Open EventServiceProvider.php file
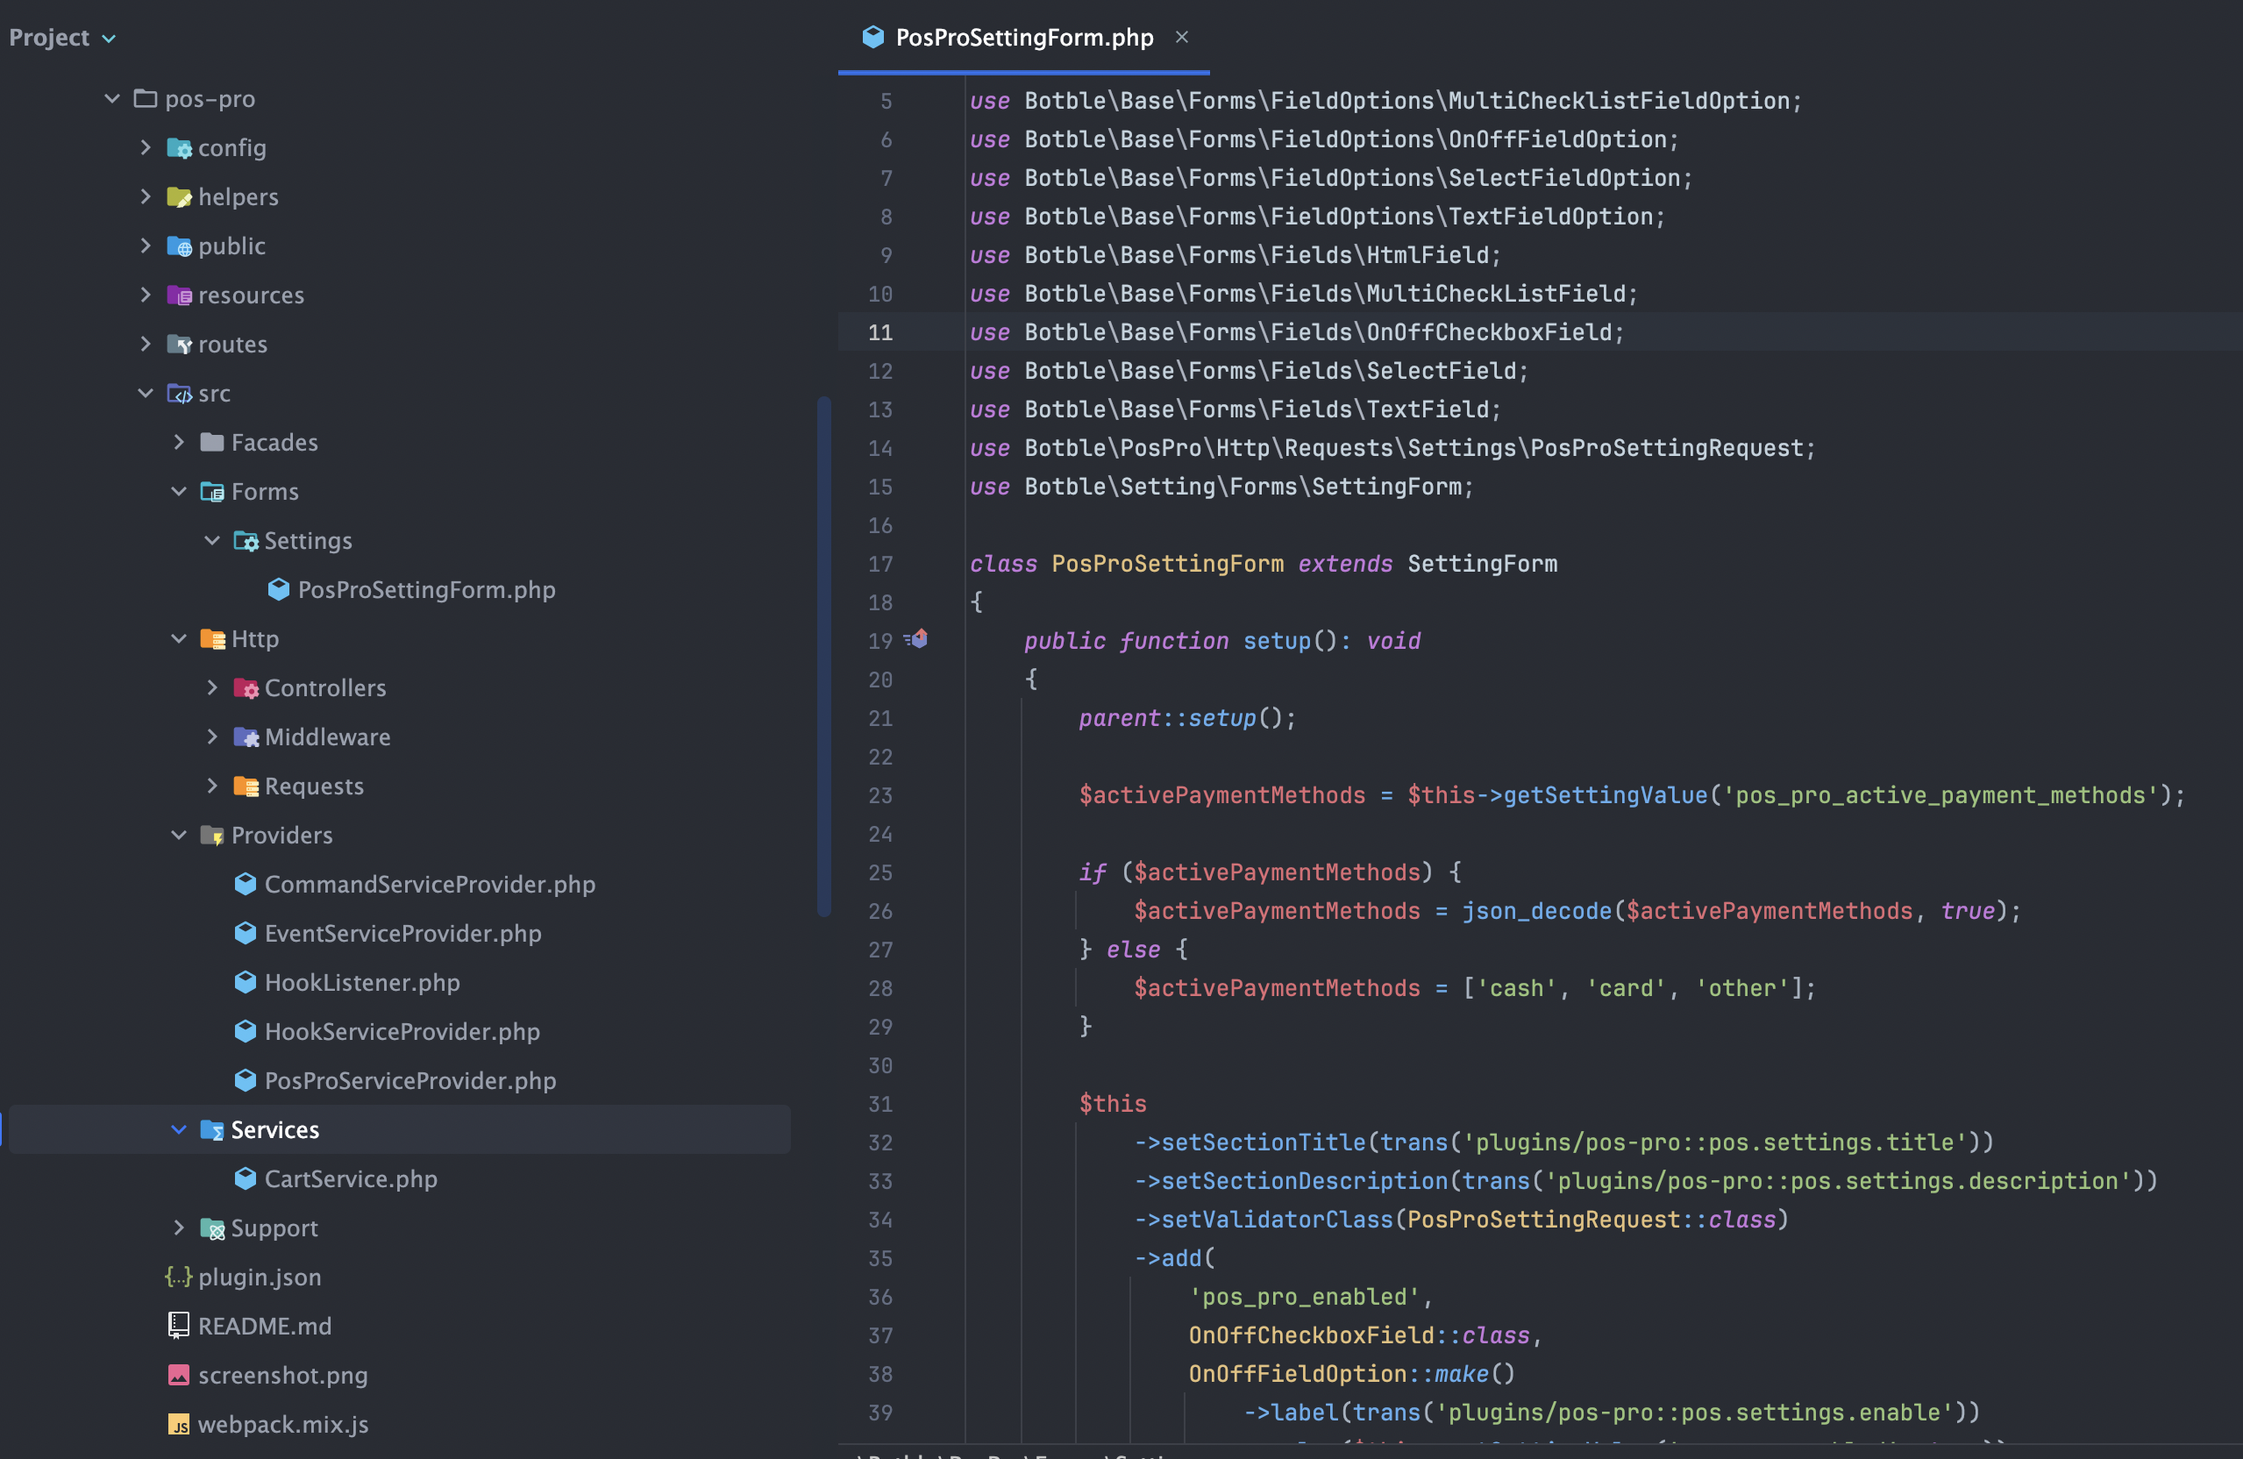 pyautogui.click(x=402, y=933)
